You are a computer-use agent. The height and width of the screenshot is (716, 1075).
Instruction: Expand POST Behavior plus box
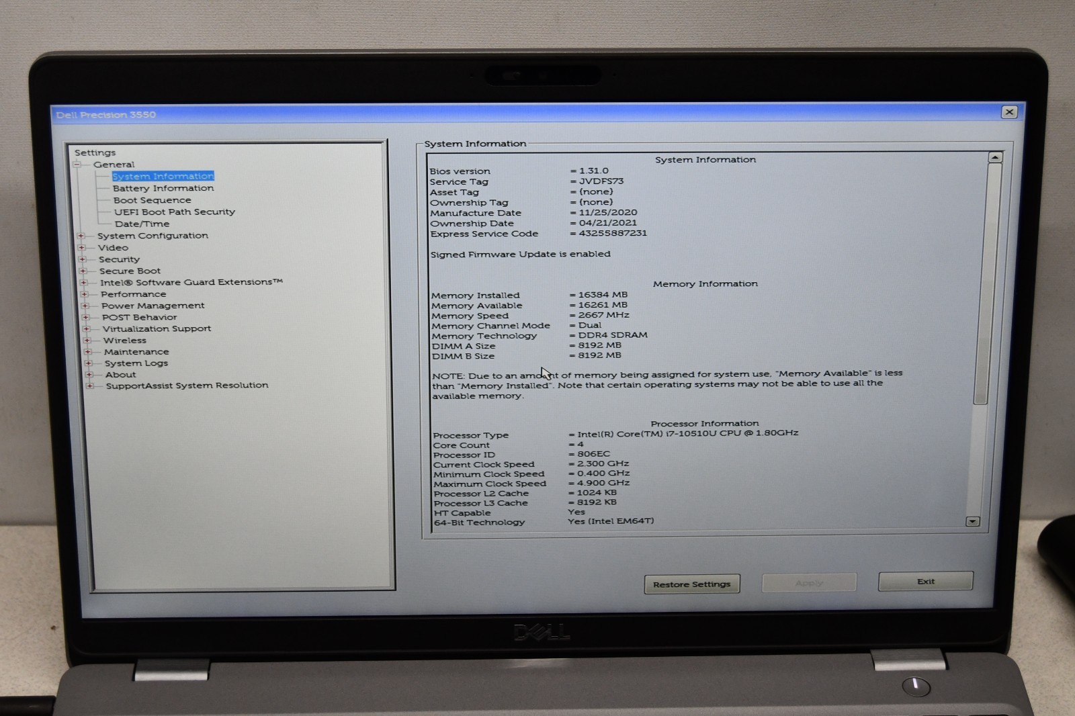(86, 317)
